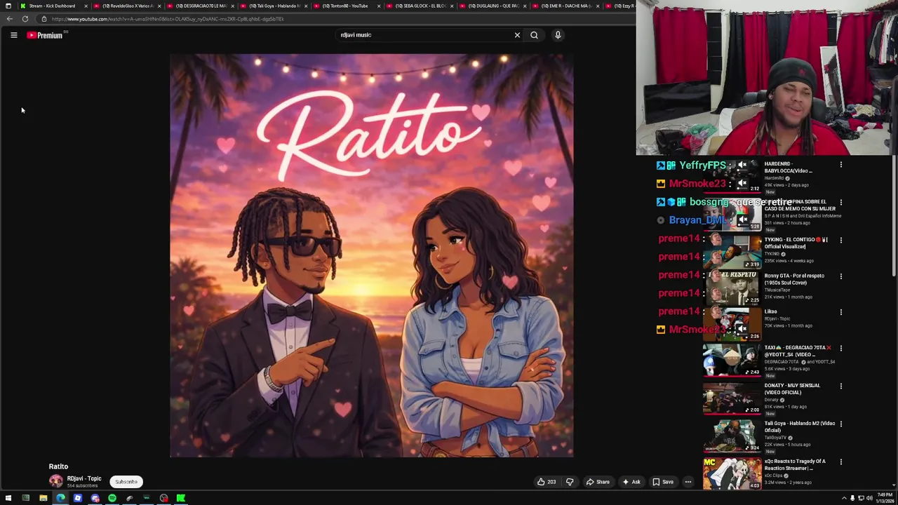Open DONATY - MUY SENSUAL video options

[841, 386]
